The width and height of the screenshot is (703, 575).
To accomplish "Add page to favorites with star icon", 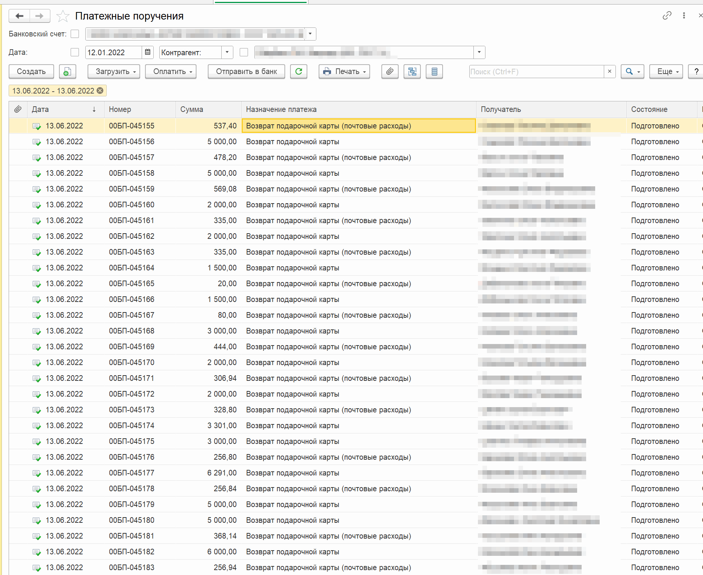I will pyautogui.click(x=63, y=16).
